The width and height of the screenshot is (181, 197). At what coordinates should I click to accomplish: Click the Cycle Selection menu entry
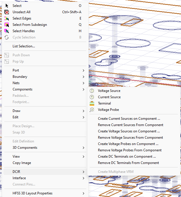coord(45,37)
